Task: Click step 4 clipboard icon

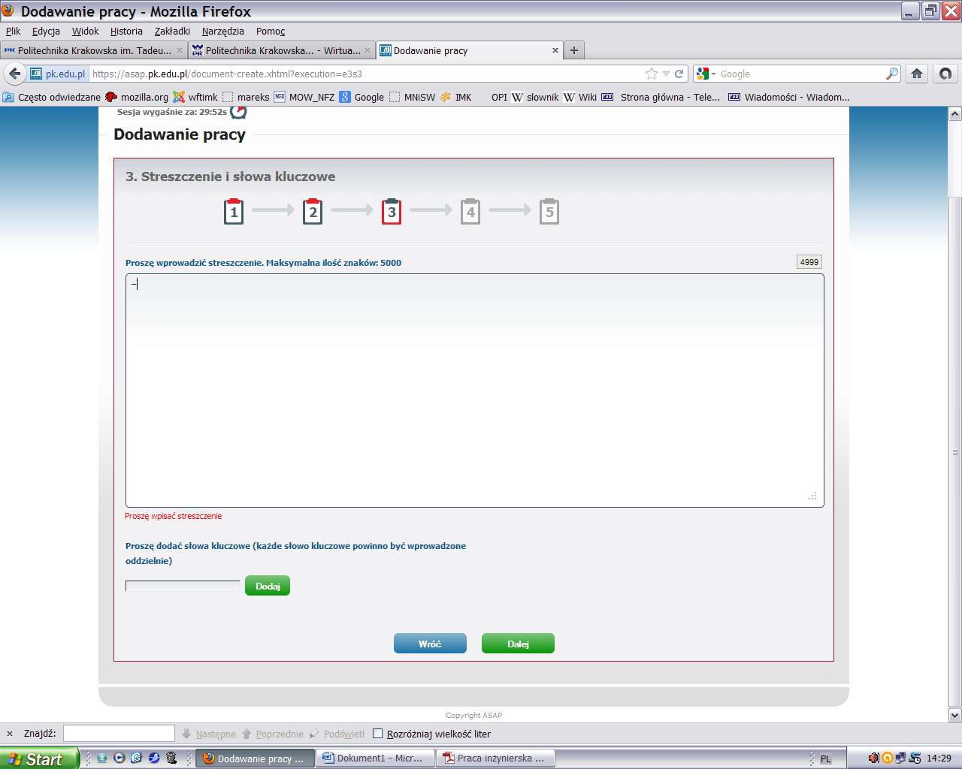Action: coord(470,211)
